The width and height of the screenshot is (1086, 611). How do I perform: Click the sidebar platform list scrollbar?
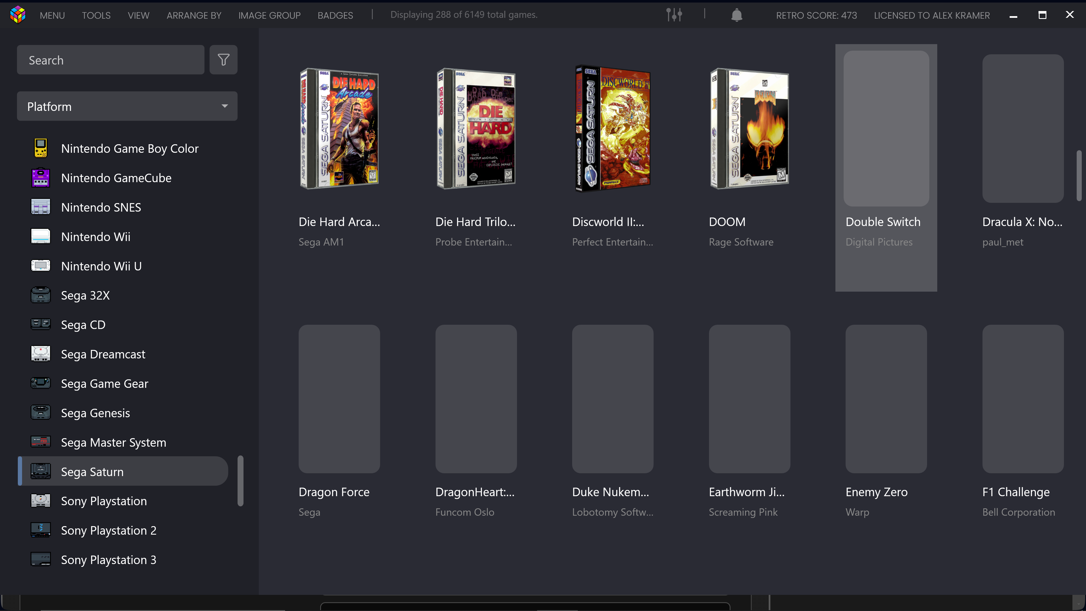click(x=240, y=481)
